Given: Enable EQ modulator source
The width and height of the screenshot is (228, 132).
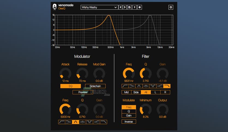Looking at the screenshot, I should tap(71, 86).
